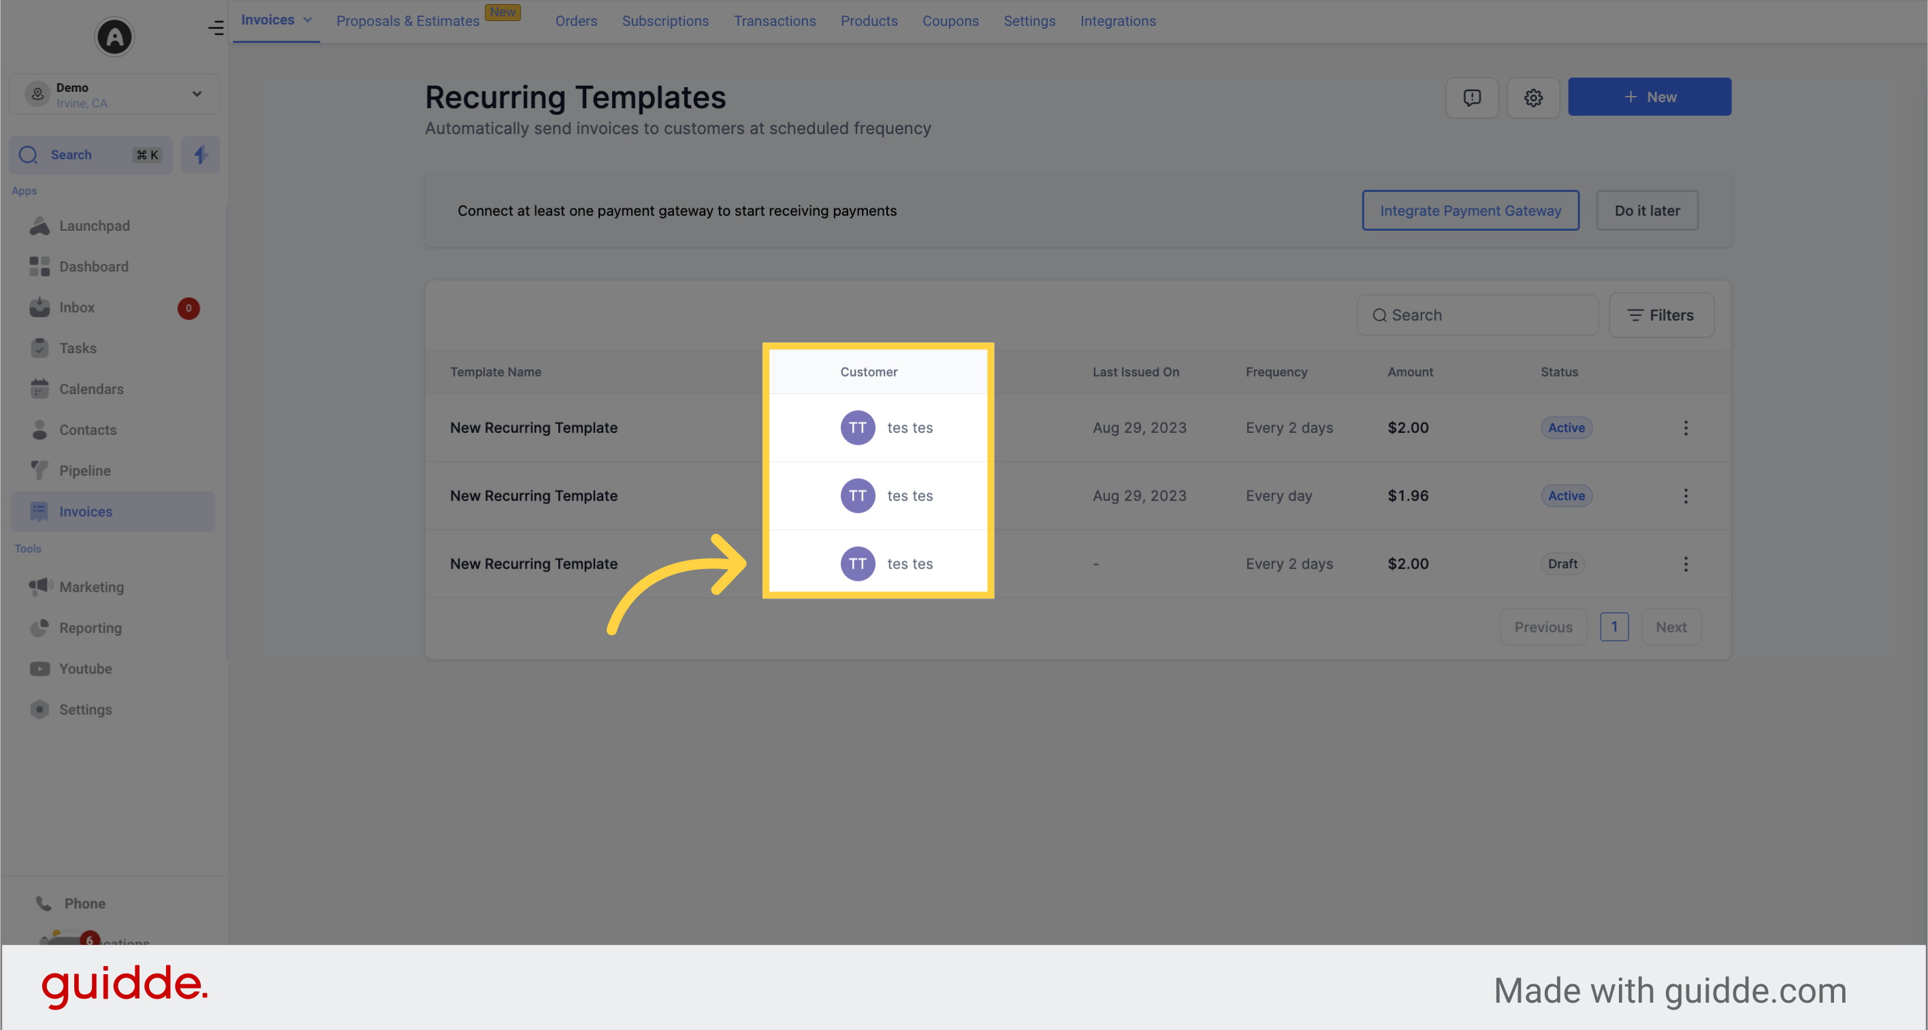Click the feedback chat icon near New
Viewport: 1928px width, 1030px height.
(x=1471, y=97)
